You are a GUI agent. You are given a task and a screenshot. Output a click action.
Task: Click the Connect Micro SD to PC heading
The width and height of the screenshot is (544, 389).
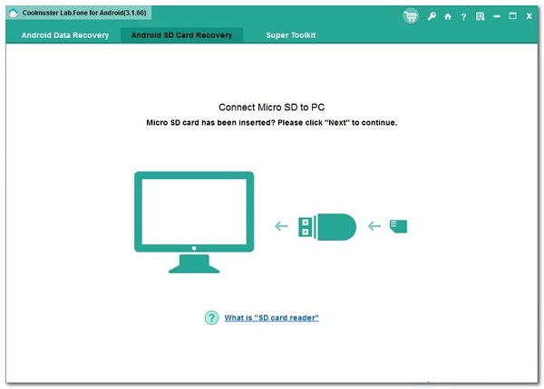[x=271, y=107]
